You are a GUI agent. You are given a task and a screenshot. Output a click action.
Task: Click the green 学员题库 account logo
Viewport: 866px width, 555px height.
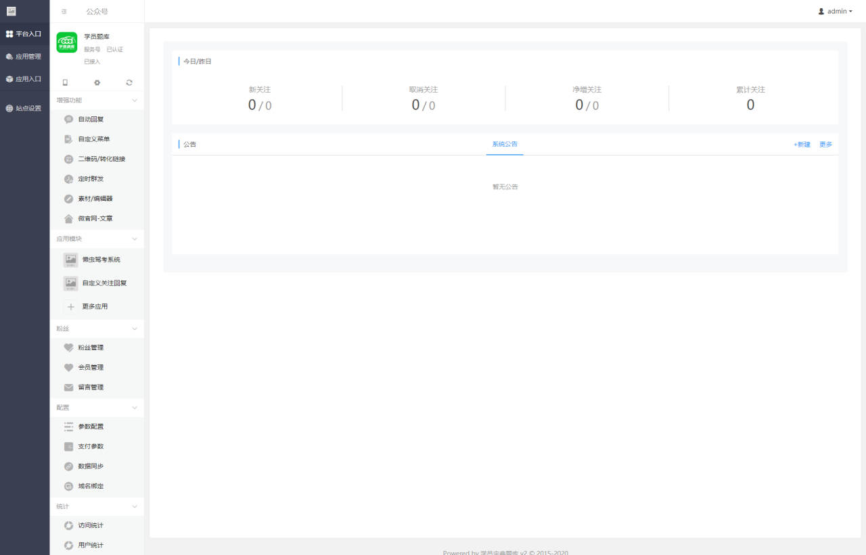pyautogui.click(x=67, y=43)
